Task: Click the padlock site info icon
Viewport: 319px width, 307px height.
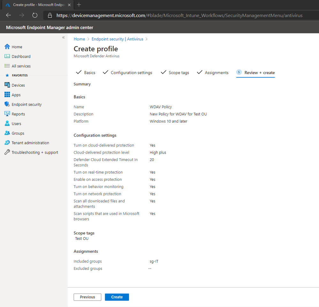Action: (x=50, y=15)
